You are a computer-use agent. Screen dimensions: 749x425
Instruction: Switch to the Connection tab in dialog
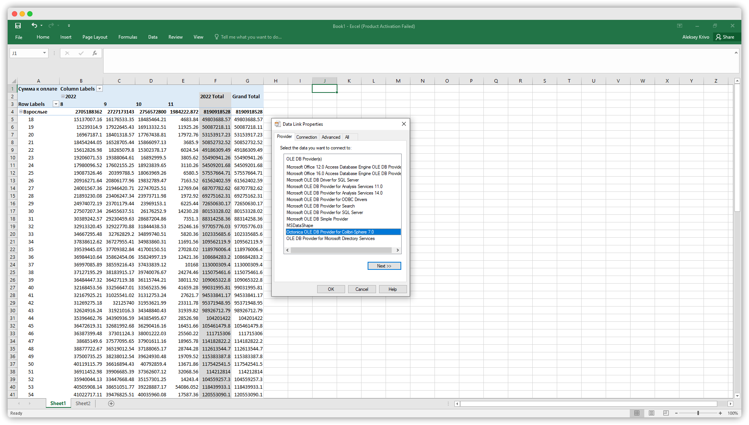coord(306,137)
